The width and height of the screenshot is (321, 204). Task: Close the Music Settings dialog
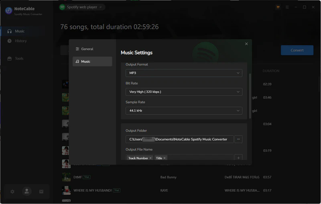pos(246,44)
